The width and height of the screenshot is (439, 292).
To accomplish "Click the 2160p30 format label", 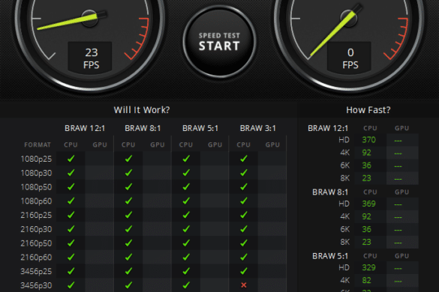I will (x=37, y=229).
